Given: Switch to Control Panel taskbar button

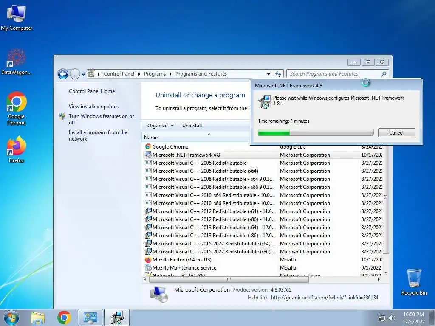Looking at the screenshot, I should pyautogui.click(x=90, y=318).
